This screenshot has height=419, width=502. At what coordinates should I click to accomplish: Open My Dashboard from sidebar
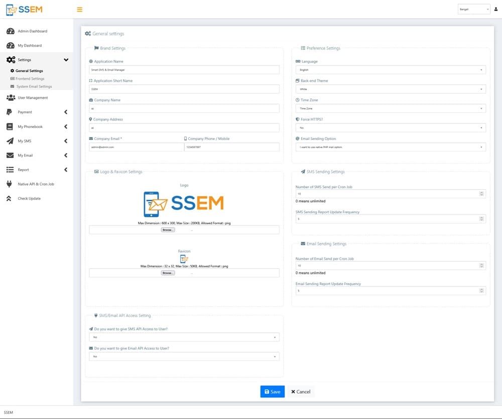(30, 46)
